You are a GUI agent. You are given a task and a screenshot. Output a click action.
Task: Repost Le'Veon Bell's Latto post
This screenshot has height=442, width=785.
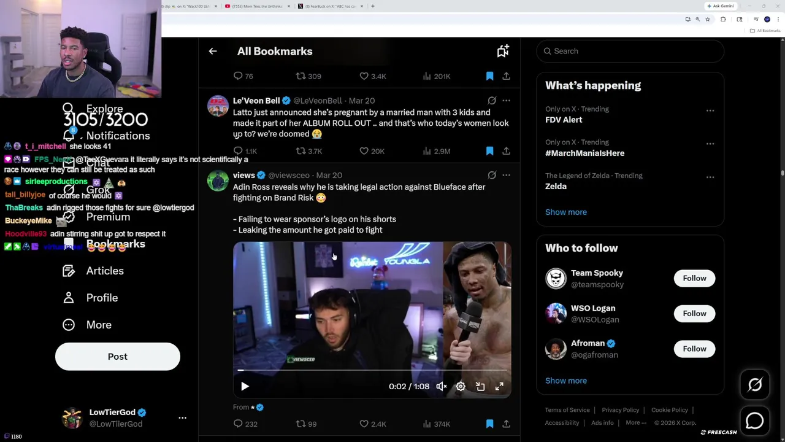(x=308, y=151)
